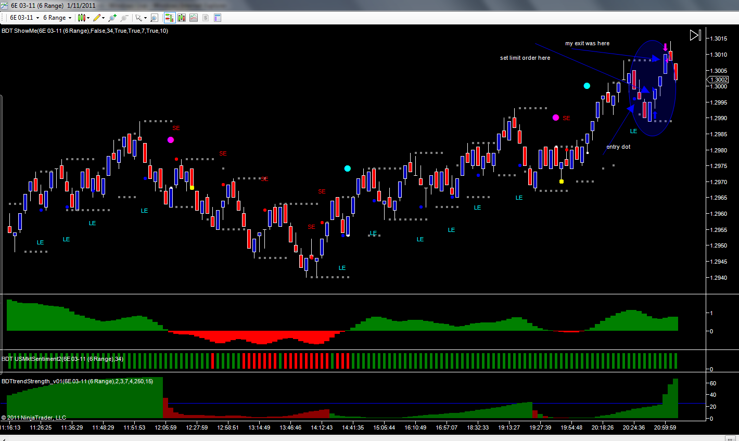This screenshot has height=441, width=739.
Task: Expand the cursor type dropdown arrow
Action: pyautogui.click(x=145, y=18)
